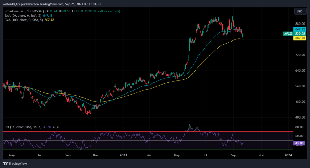Click the 480.00 price axis label

(x=300, y=102)
